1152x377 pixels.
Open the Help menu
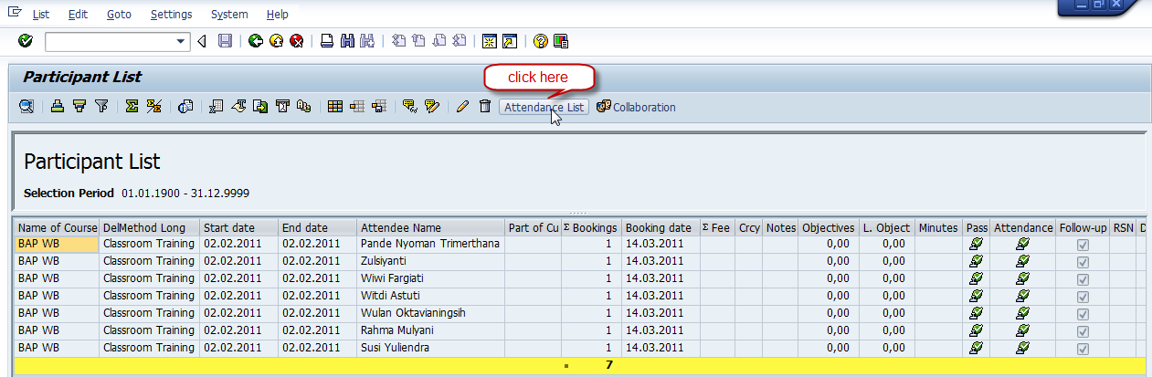click(278, 15)
